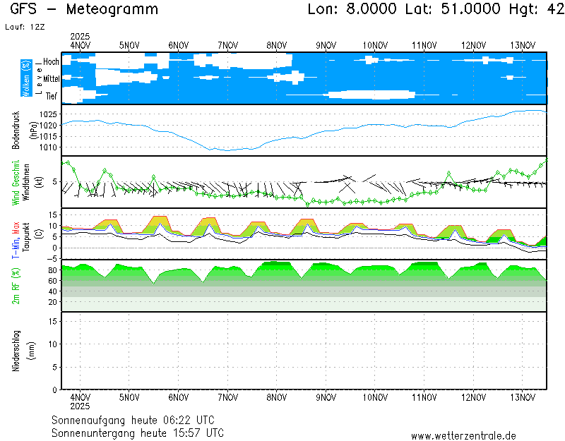Click the 1025 pressure tick value
The width and height of the screenshot is (565, 441).
point(48,114)
